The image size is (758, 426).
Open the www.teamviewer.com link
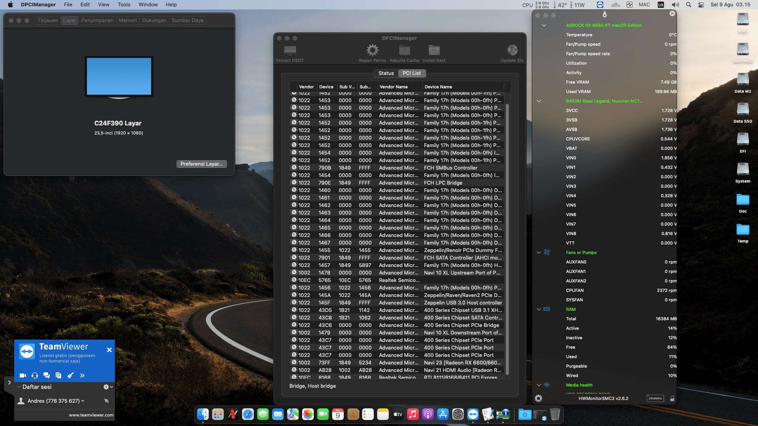pyautogui.click(x=91, y=415)
